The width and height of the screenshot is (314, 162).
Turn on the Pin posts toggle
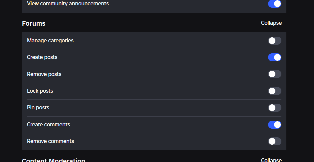click(x=275, y=108)
